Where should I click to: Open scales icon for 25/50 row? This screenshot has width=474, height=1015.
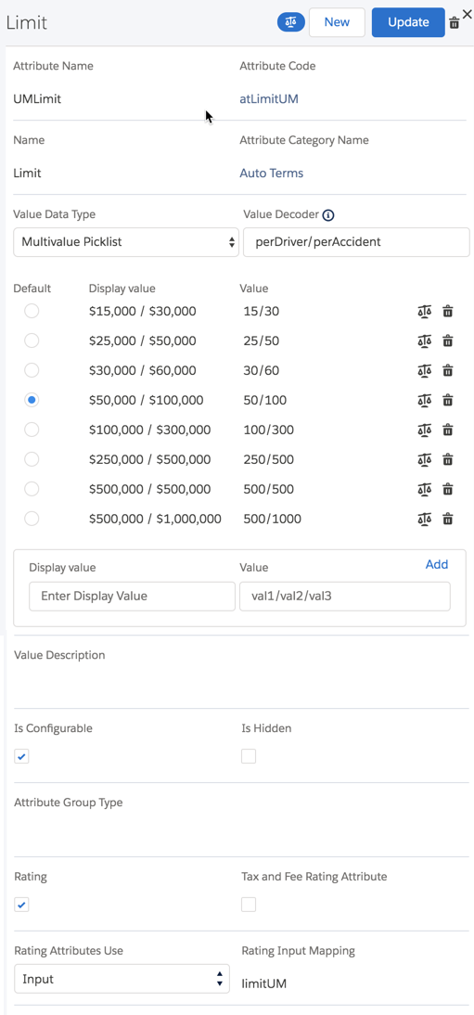[424, 341]
